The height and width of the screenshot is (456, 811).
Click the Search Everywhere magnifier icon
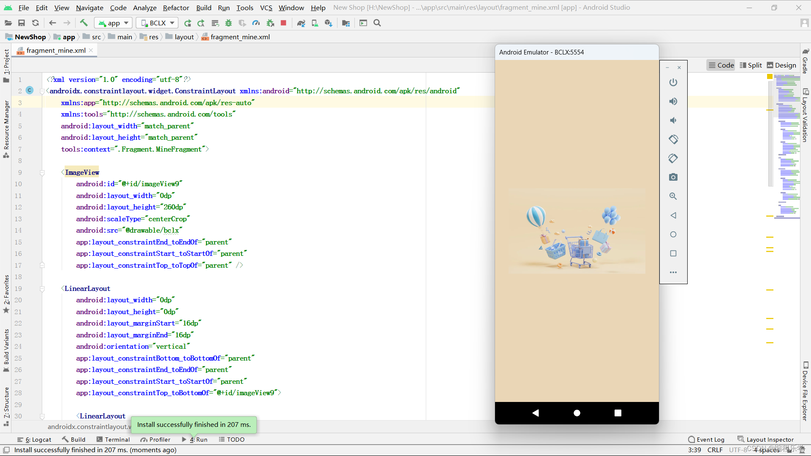click(377, 23)
